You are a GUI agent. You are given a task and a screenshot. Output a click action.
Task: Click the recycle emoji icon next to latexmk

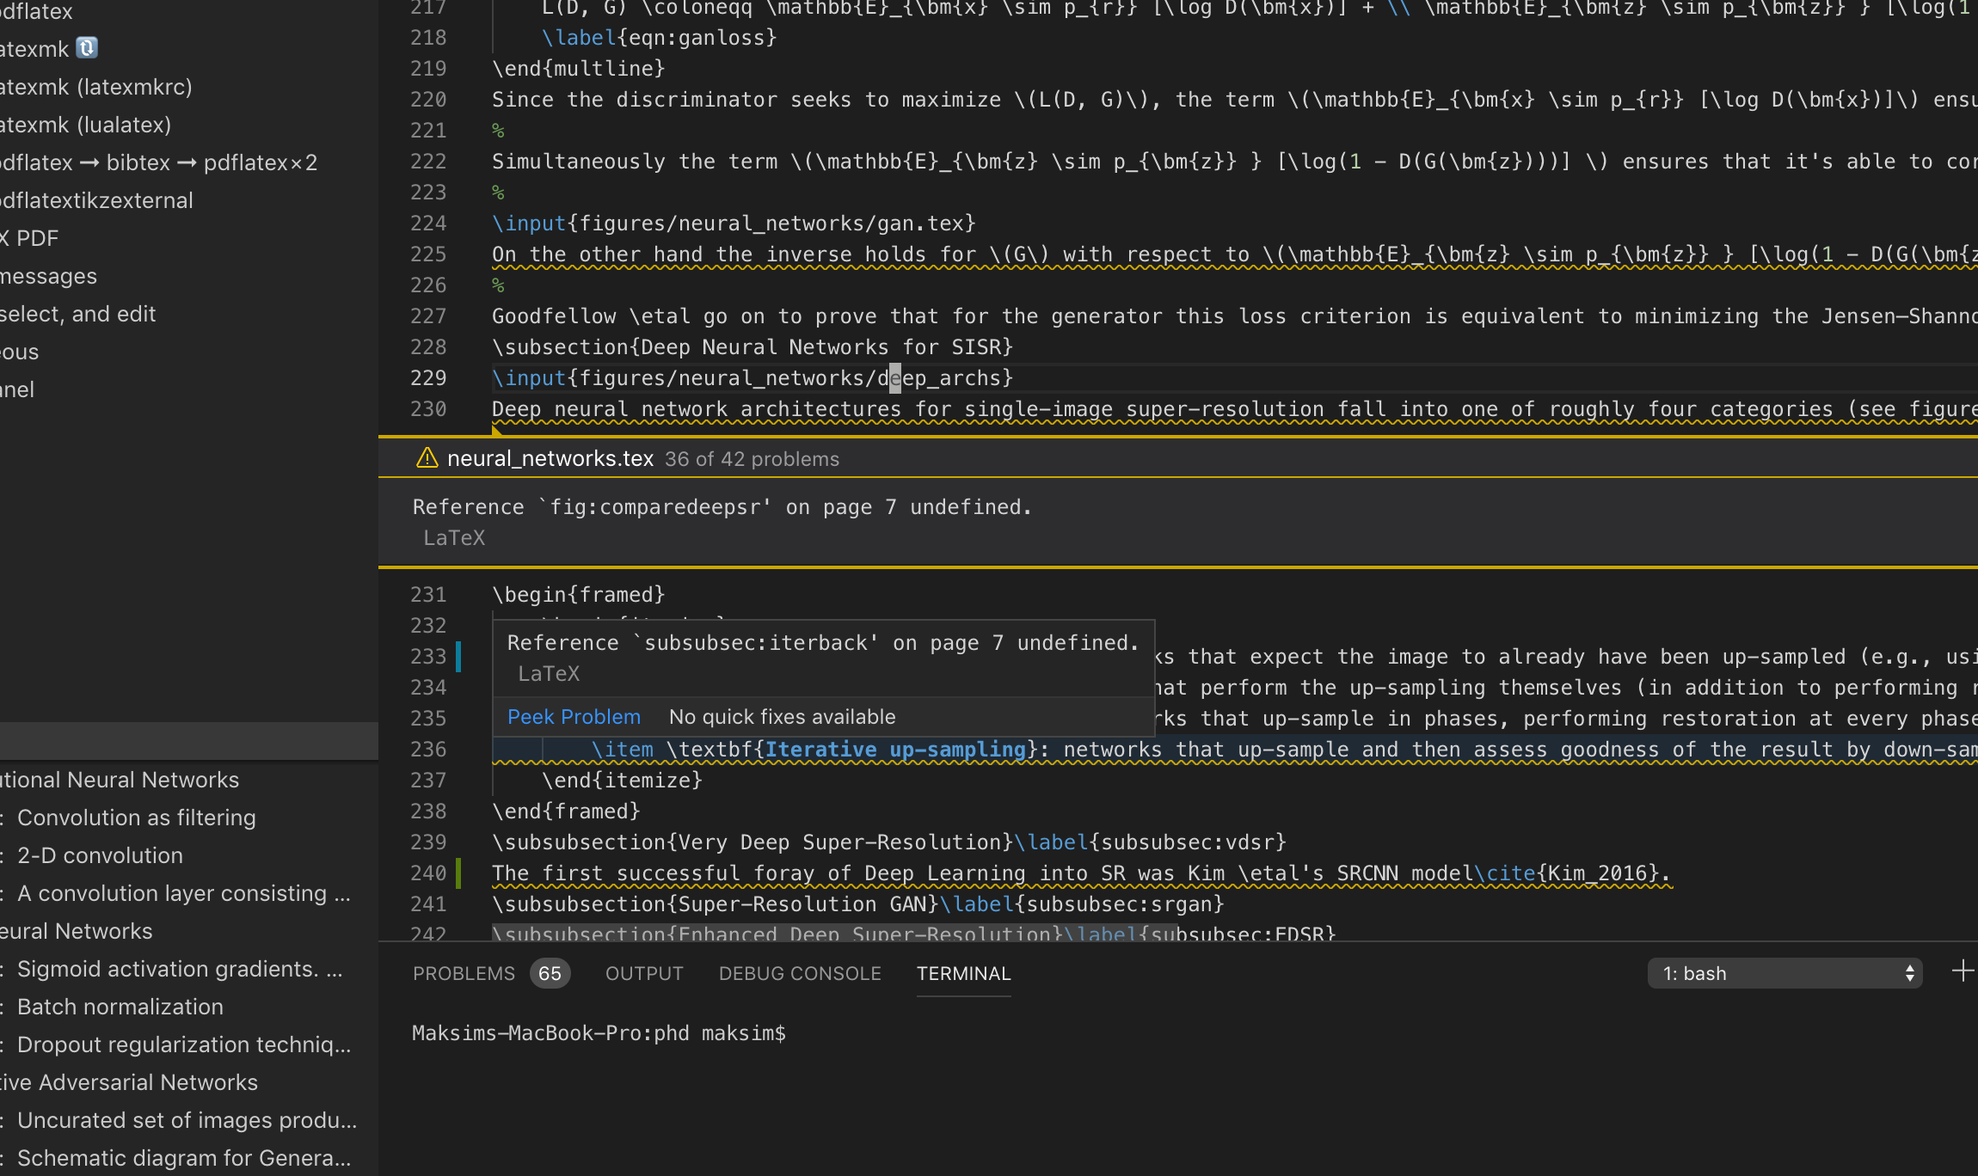click(87, 48)
